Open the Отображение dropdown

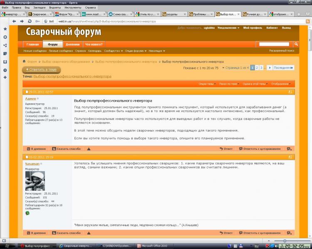point(281,84)
